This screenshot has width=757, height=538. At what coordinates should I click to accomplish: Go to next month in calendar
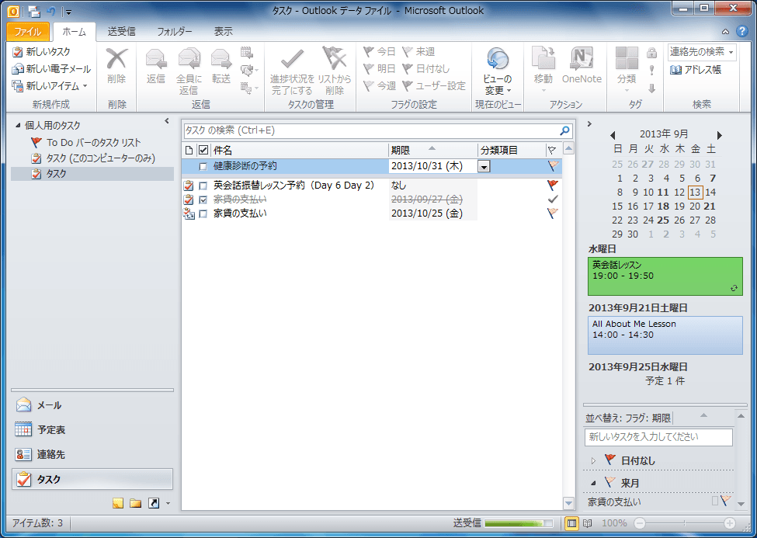pos(719,135)
